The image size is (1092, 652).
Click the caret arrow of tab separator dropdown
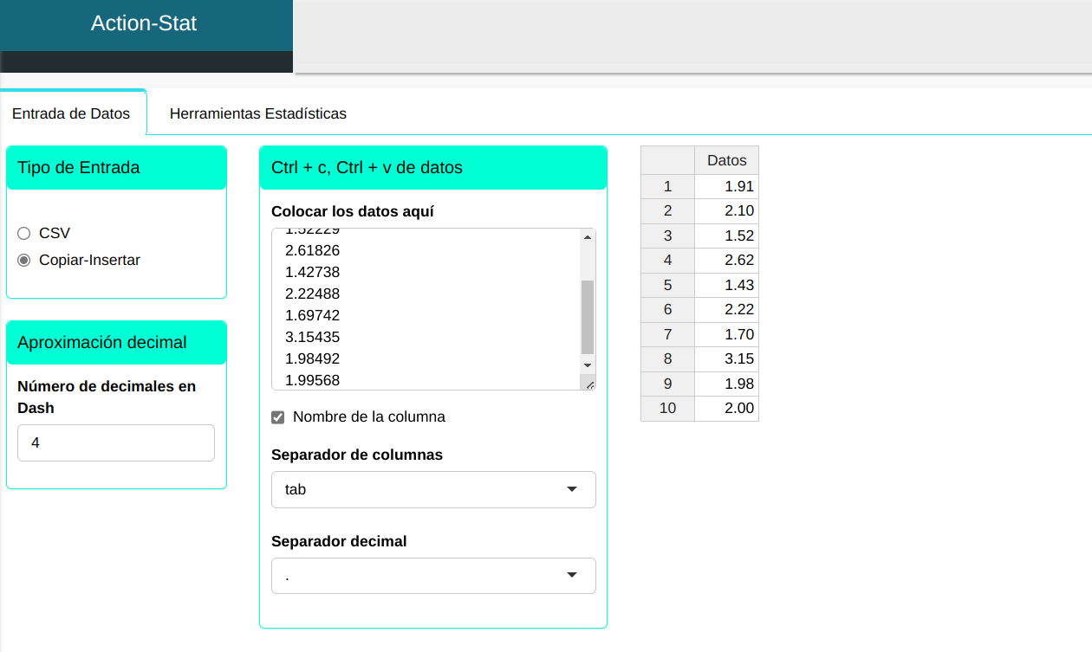point(571,489)
